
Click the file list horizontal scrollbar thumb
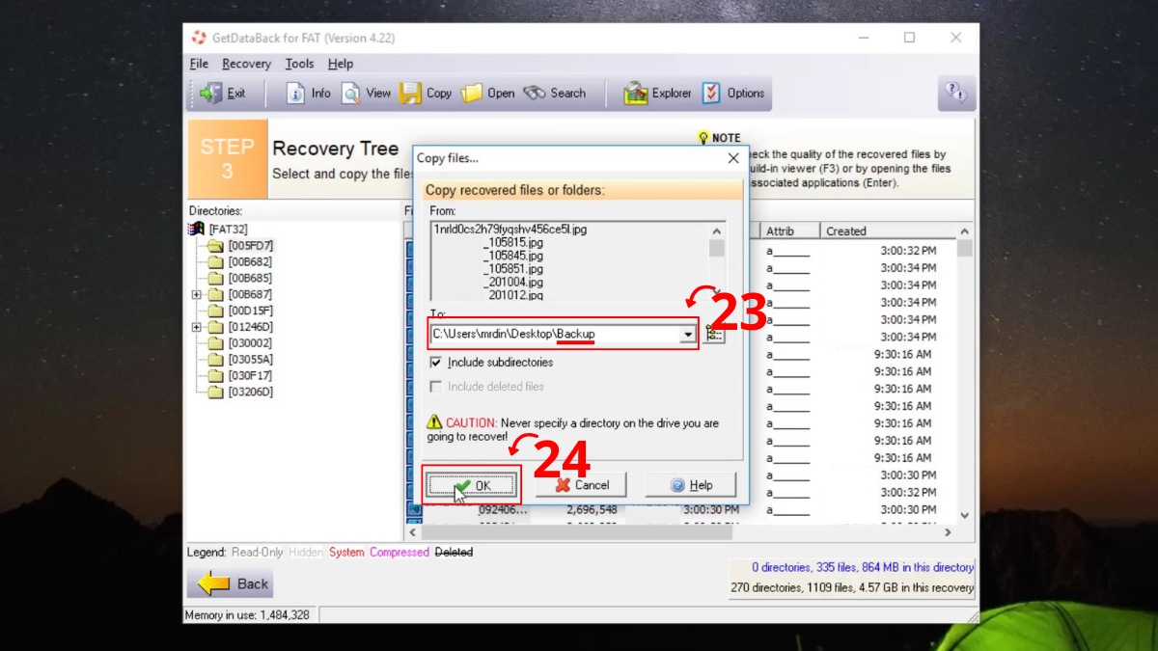(x=577, y=532)
